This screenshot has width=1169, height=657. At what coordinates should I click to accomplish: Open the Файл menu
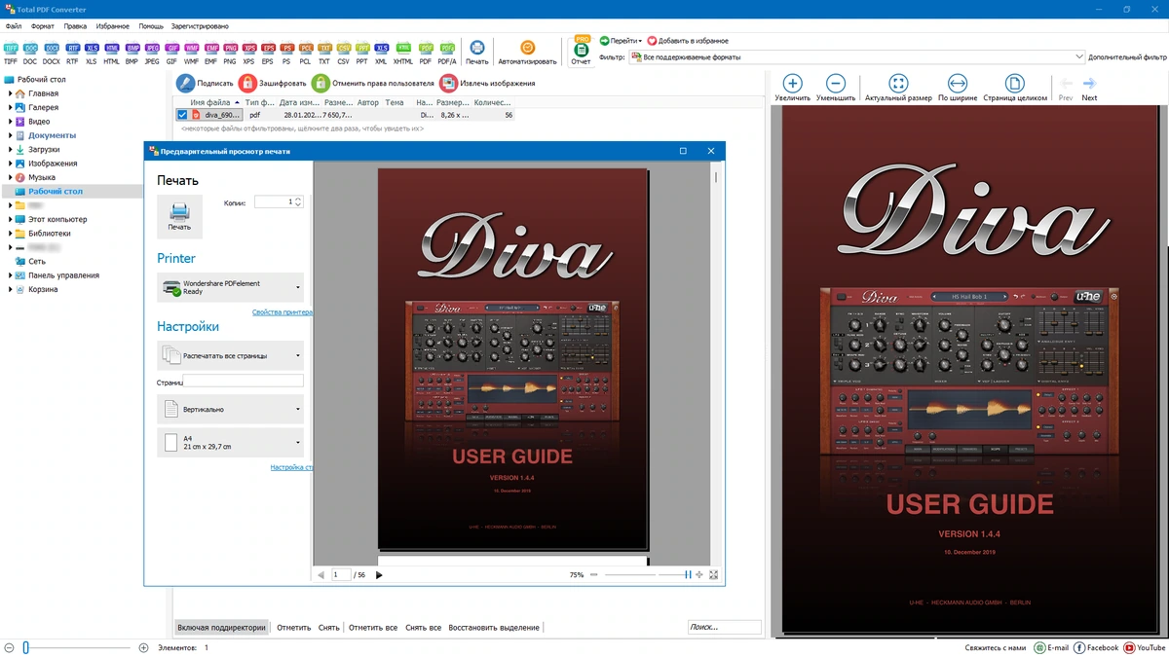coord(13,26)
